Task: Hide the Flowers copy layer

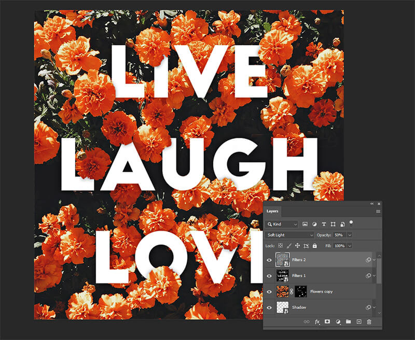Action: pos(269,292)
